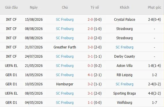Screen dimensions: 164x107
Task: Open the 1-1 score versus Wolfsburg
Action: 90,103
